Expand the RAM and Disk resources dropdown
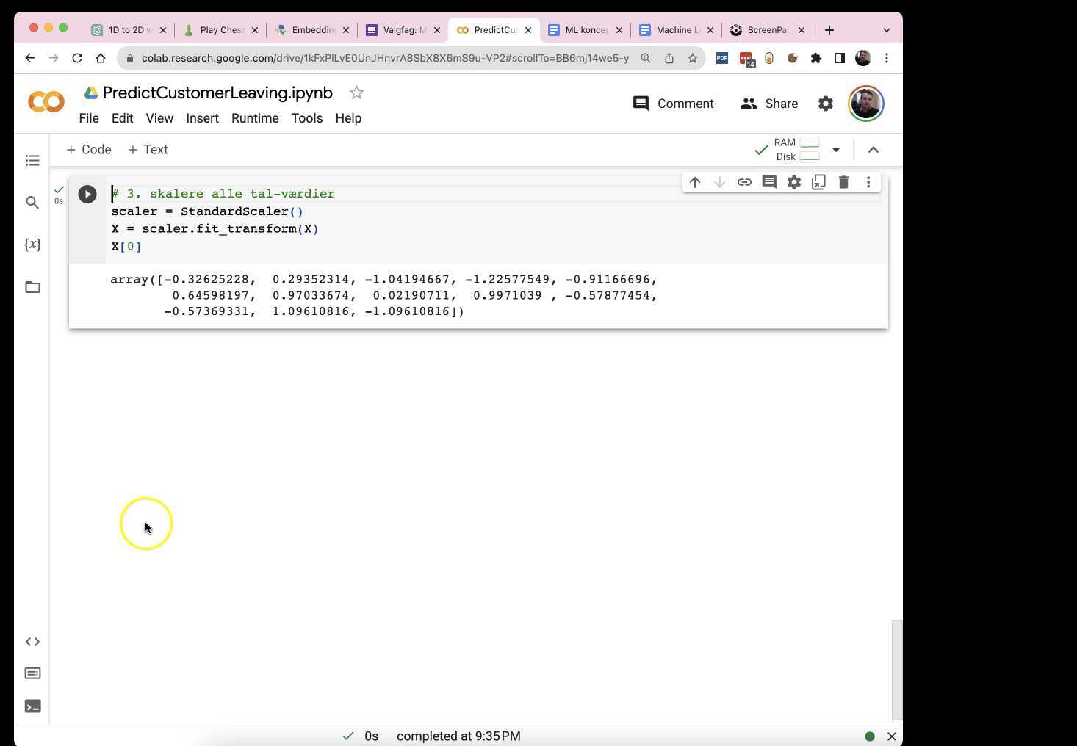Screen dimensions: 1077x746 click(835, 149)
